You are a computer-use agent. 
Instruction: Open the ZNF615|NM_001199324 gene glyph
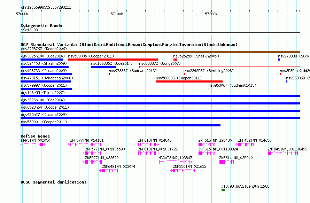(207, 153)
